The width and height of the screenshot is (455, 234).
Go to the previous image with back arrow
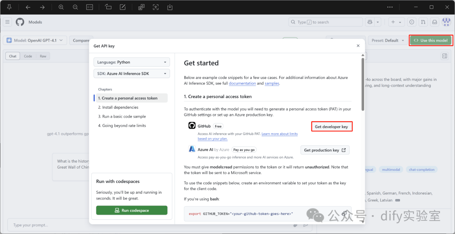(28, 7)
